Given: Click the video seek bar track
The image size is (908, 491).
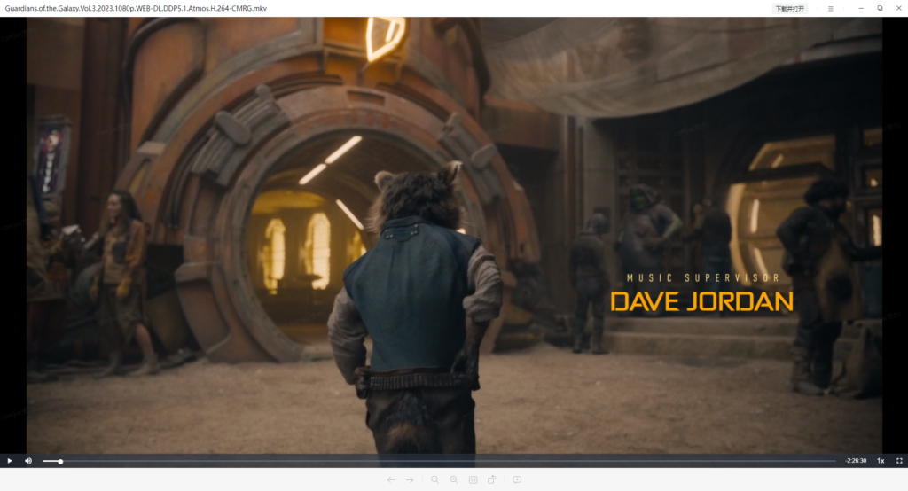Looking at the screenshot, I should [439, 461].
